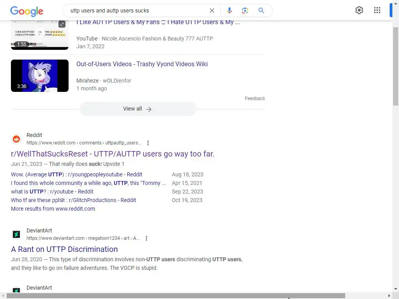Open 'I found this whole community a while ago' link
The image size is (399, 299).
[88, 183]
